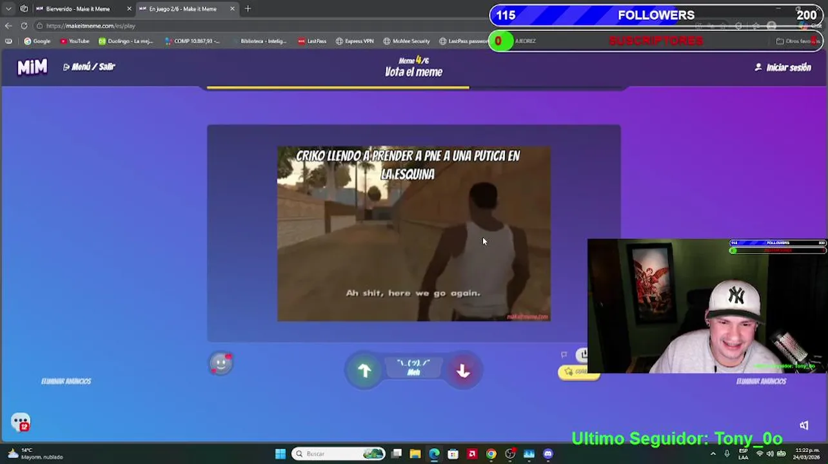Open Google Chrome on the taskbar
828x464 pixels.
click(x=491, y=454)
